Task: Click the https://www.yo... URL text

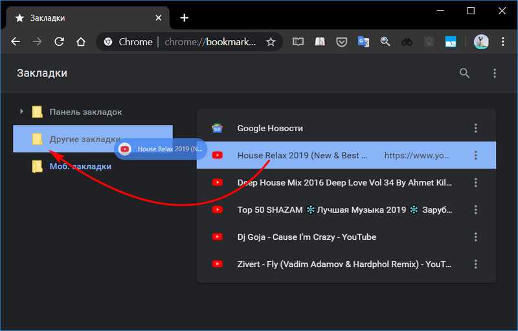Action: (417, 155)
